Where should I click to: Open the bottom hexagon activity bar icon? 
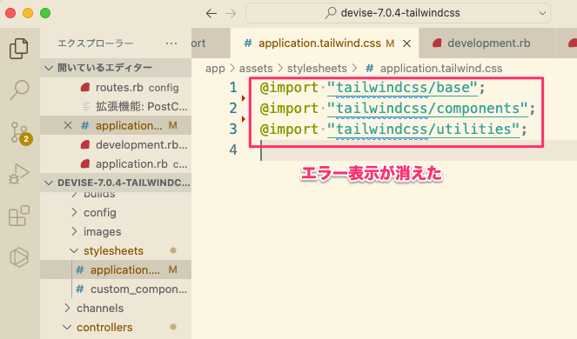tap(19, 257)
